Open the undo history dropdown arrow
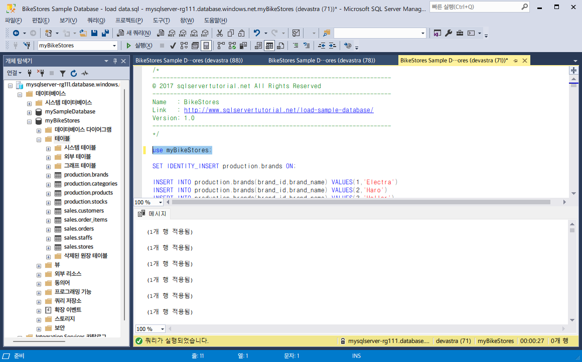Image resolution: width=582 pixels, height=362 pixels. click(266, 34)
